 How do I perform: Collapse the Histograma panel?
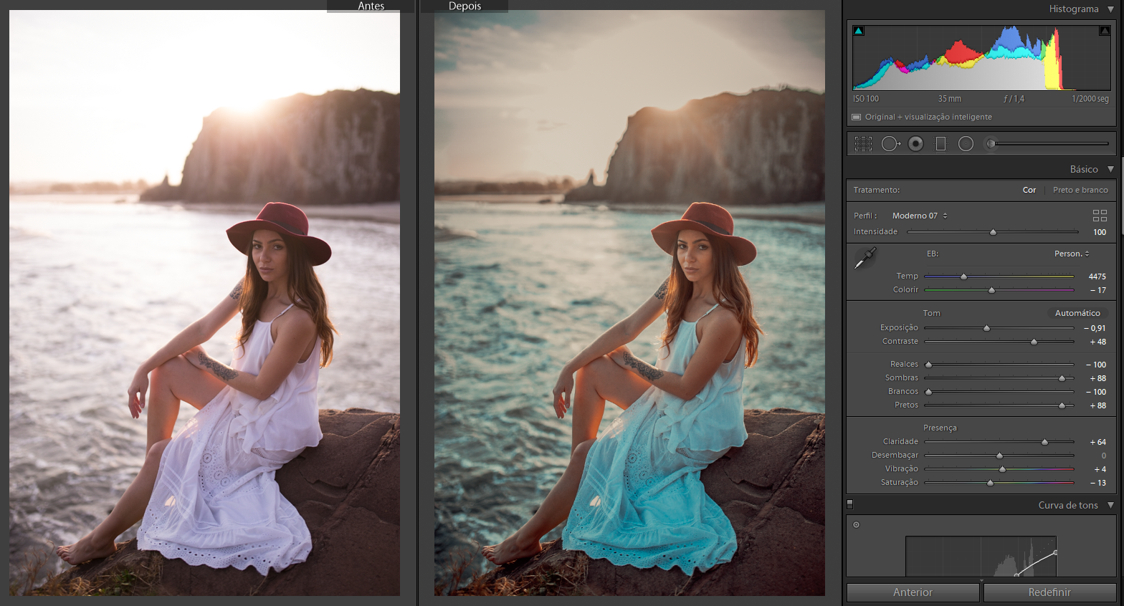coord(1110,9)
